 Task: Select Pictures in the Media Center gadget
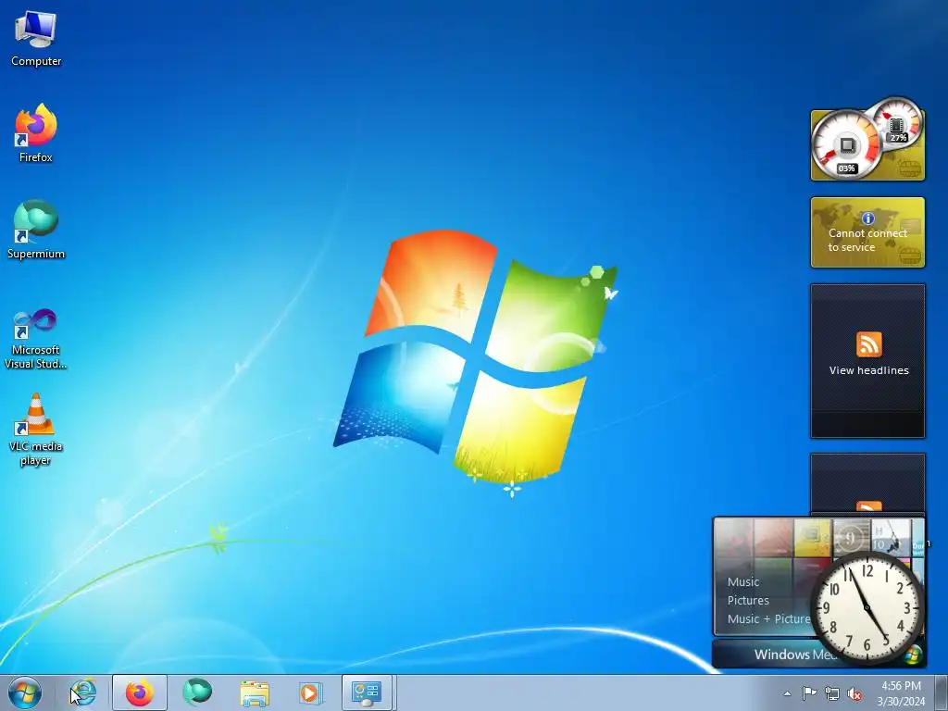click(748, 600)
